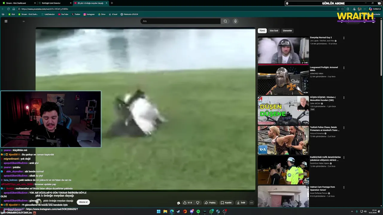Open the Instagram bookmark
Image resolution: width=383 pixels, height=215 pixels.
[89, 14]
